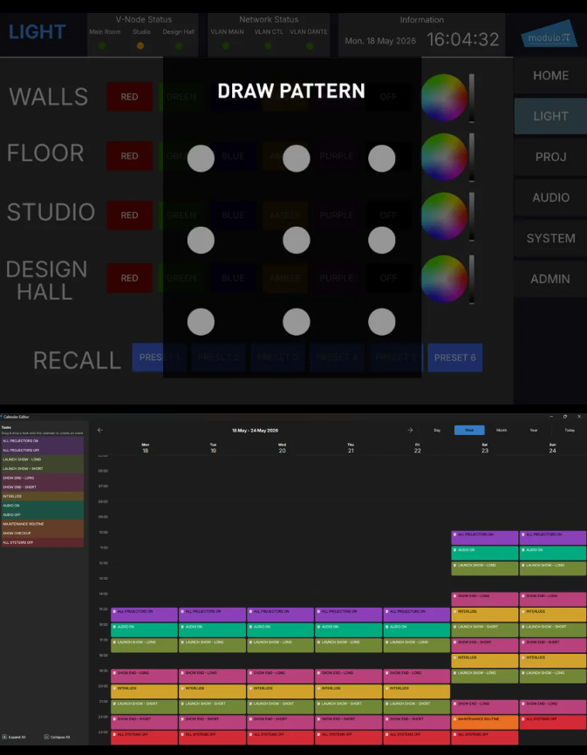
Task: Open the AUDIO page from side navigation
Action: tap(550, 197)
